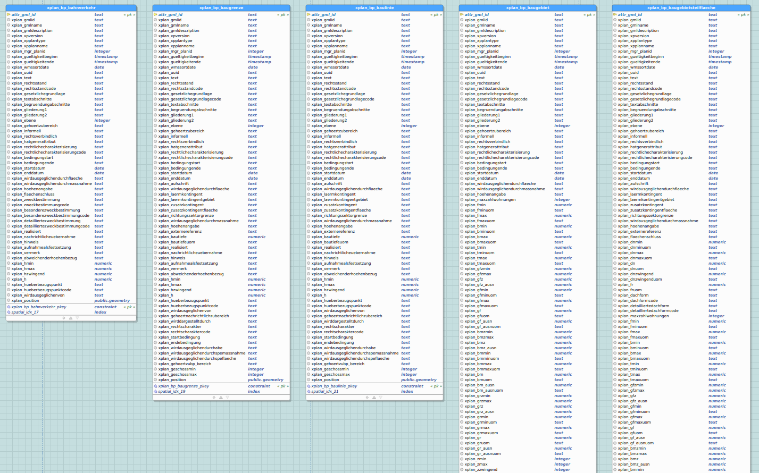Click column icon of xplan_maxzahlwohnungen in xplan_bp_baugebiet

462,200
